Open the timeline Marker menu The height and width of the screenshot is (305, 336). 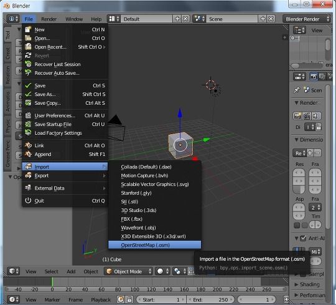tap(52, 299)
